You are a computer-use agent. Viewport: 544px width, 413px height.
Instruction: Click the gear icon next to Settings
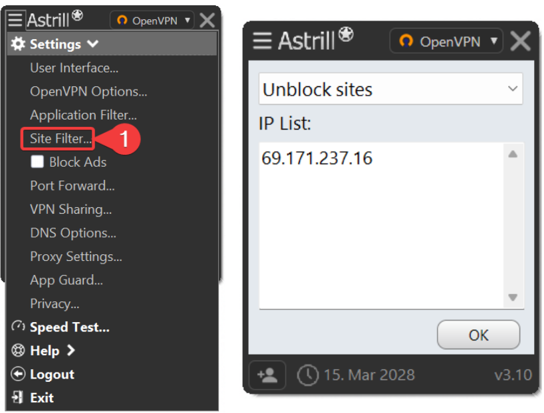(x=18, y=44)
